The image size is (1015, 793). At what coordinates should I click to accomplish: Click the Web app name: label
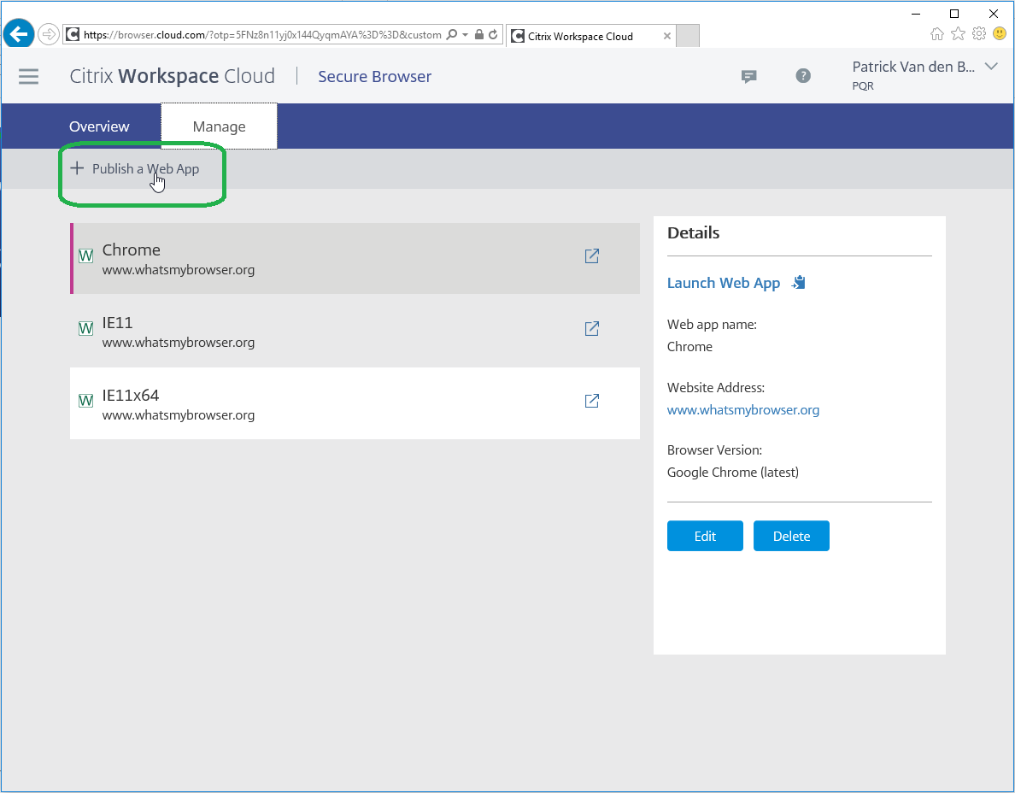coord(712,325)
